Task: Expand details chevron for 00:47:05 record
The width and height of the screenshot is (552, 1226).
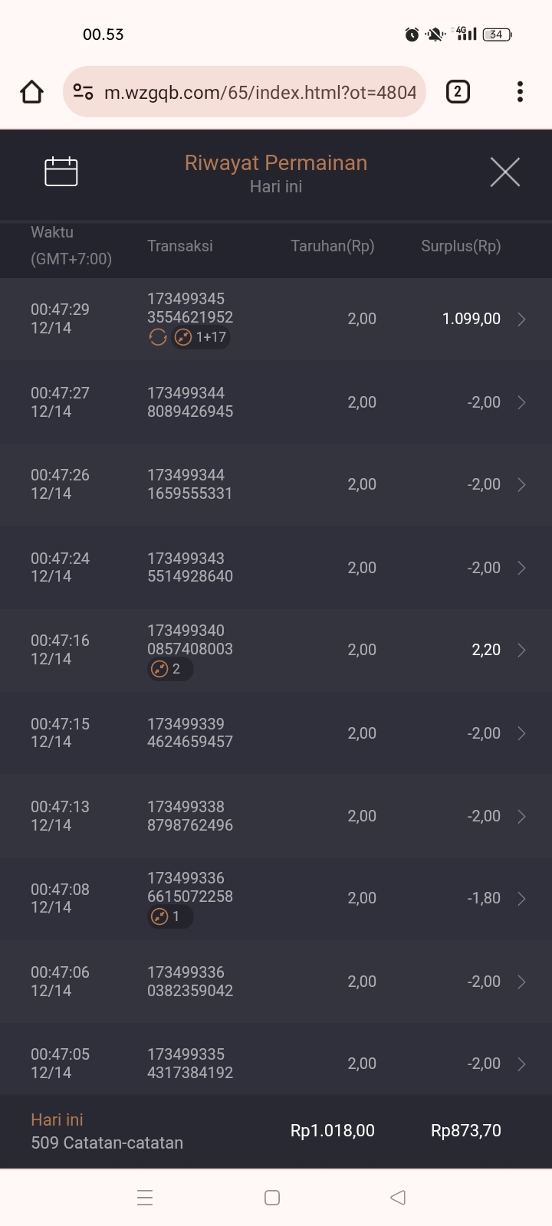Action: (x=521, y=1064)
